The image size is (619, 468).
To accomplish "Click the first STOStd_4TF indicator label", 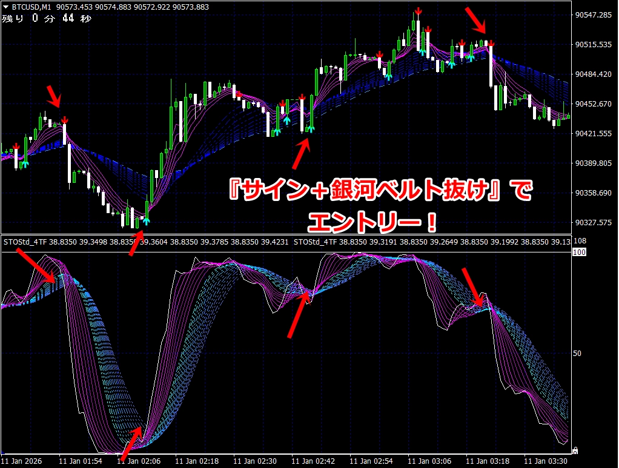I will pos(18,242).
